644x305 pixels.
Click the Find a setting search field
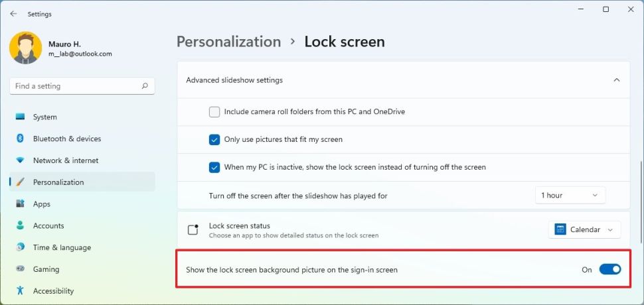(82, 86)
